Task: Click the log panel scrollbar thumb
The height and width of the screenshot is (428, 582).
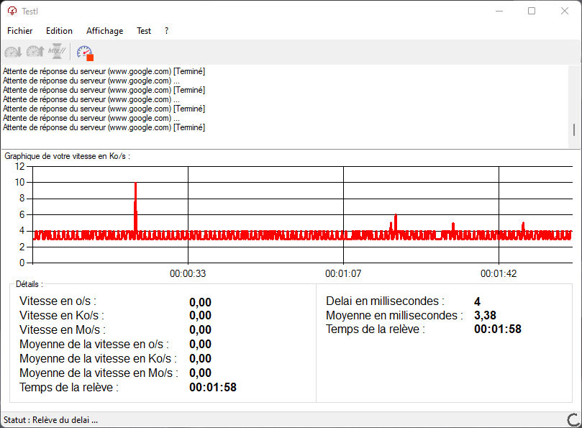Action: [573, 130]
